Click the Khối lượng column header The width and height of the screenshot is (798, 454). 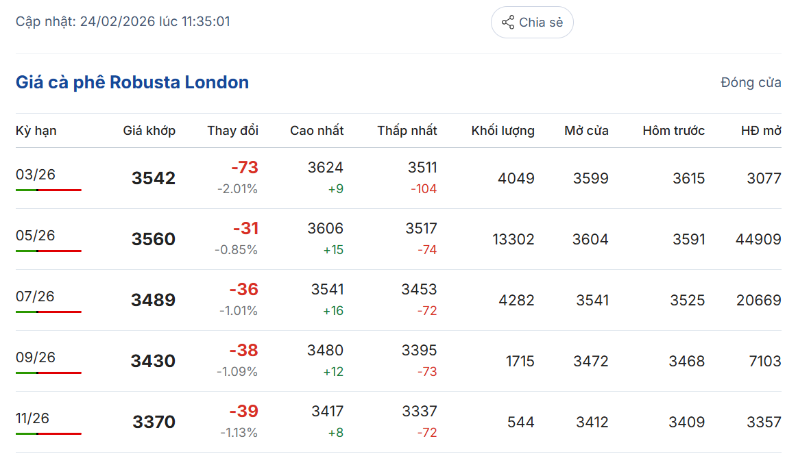click(x=503, y=131)
